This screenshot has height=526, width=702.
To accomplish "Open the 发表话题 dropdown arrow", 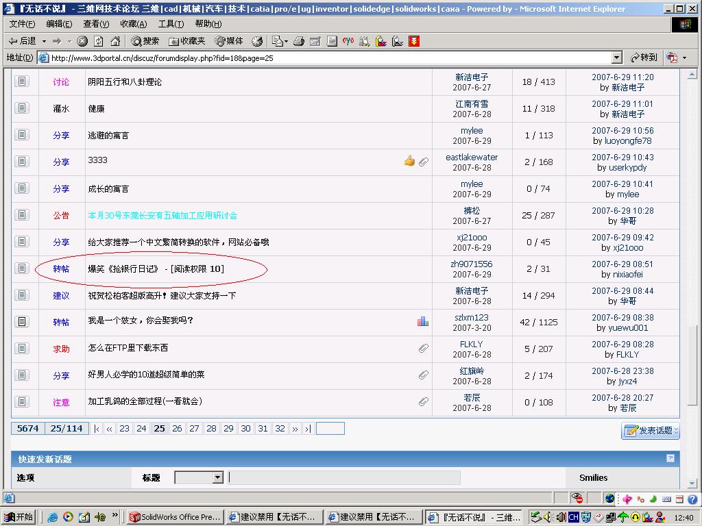I will click(x=676, y=430).
